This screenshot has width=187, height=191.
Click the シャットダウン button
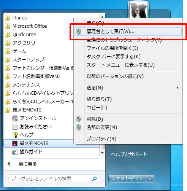coord(127,179)
